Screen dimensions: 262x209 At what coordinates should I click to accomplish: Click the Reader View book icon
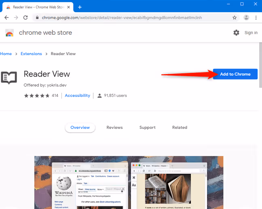(x=9, y=78)
